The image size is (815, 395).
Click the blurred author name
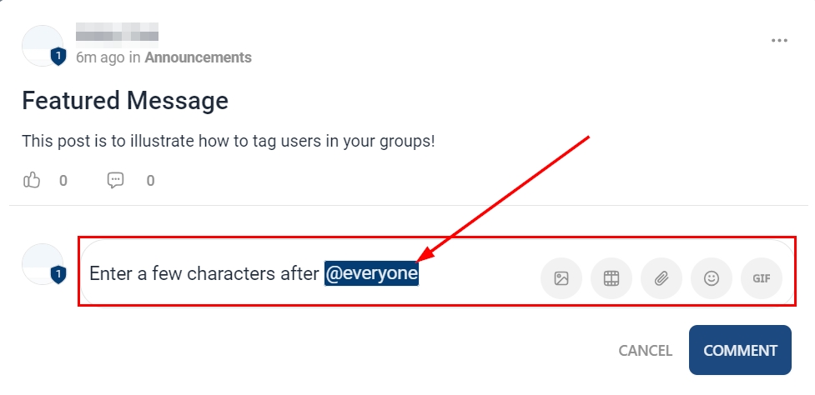(117, 34)
